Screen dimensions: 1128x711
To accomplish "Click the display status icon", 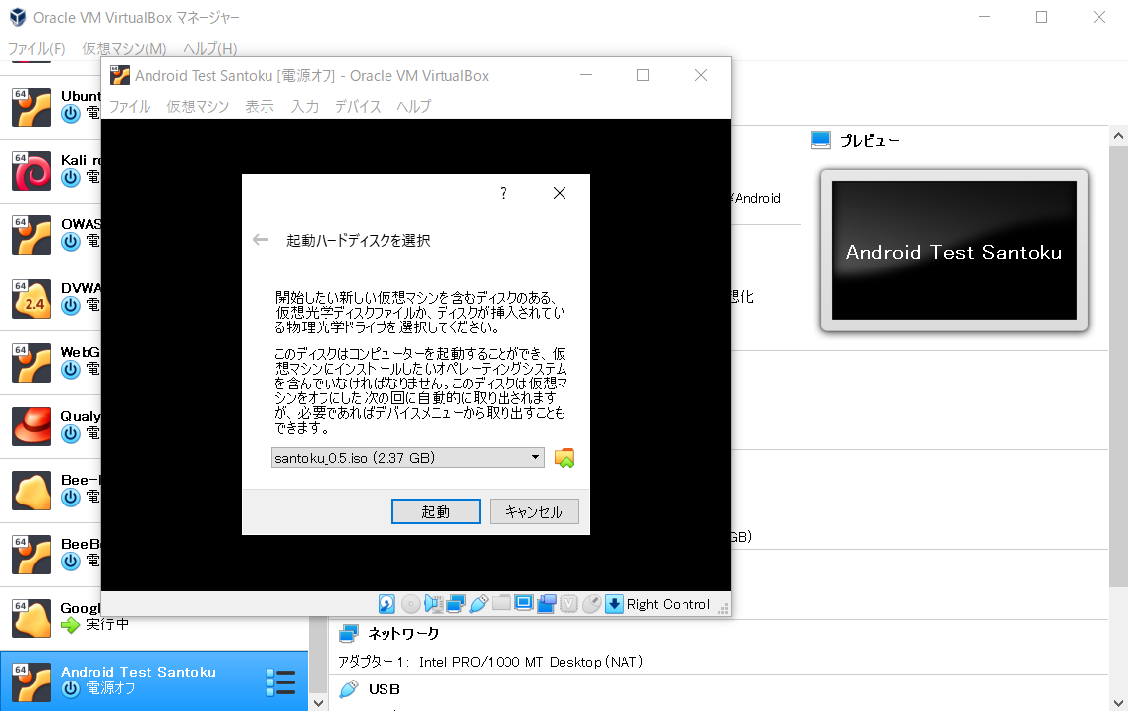I will coord(524,603).
